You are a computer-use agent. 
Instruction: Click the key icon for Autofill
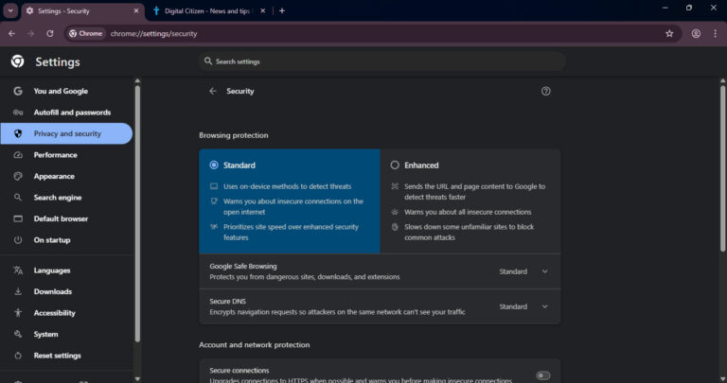18,113
